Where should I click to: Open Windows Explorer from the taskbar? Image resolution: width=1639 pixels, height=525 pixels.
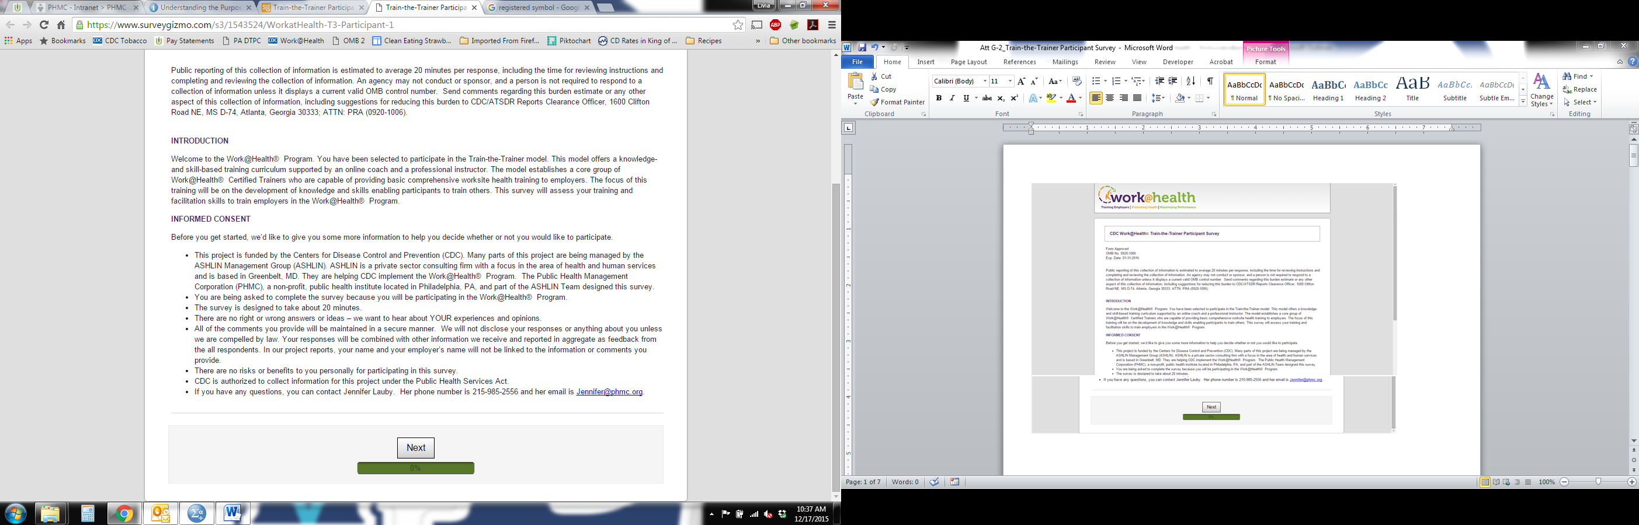pyautogui.click(x=50, y=513)
